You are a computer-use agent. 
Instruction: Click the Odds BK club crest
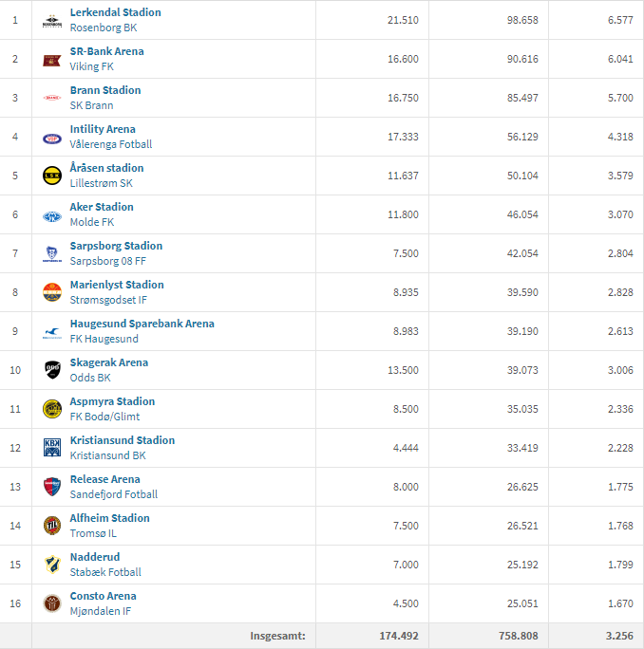click(51, 370)
